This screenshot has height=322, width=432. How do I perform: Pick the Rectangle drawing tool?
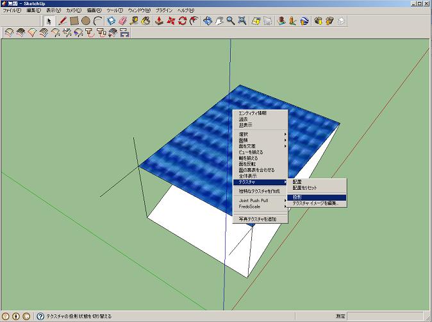tap(74, 21)
